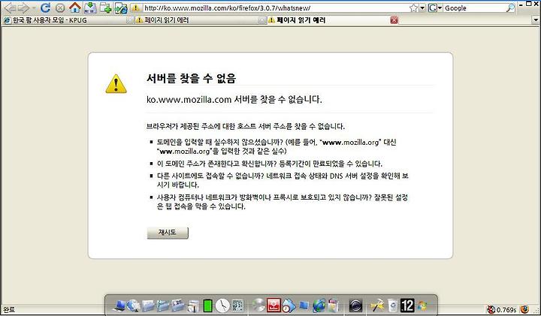Click the 0.769s load time status icon
The width and height of the screenshot is (541, 316).
(502, 310)
